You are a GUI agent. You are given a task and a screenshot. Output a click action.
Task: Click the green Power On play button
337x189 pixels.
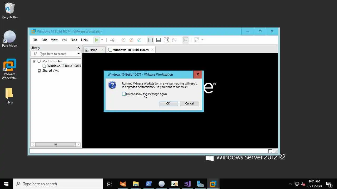(x=97, y=40)
